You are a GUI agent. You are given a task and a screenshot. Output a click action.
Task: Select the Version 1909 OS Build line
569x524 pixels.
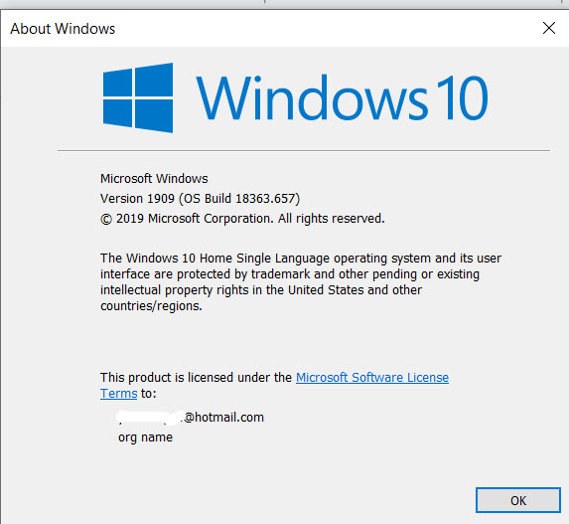click(200, 199)
